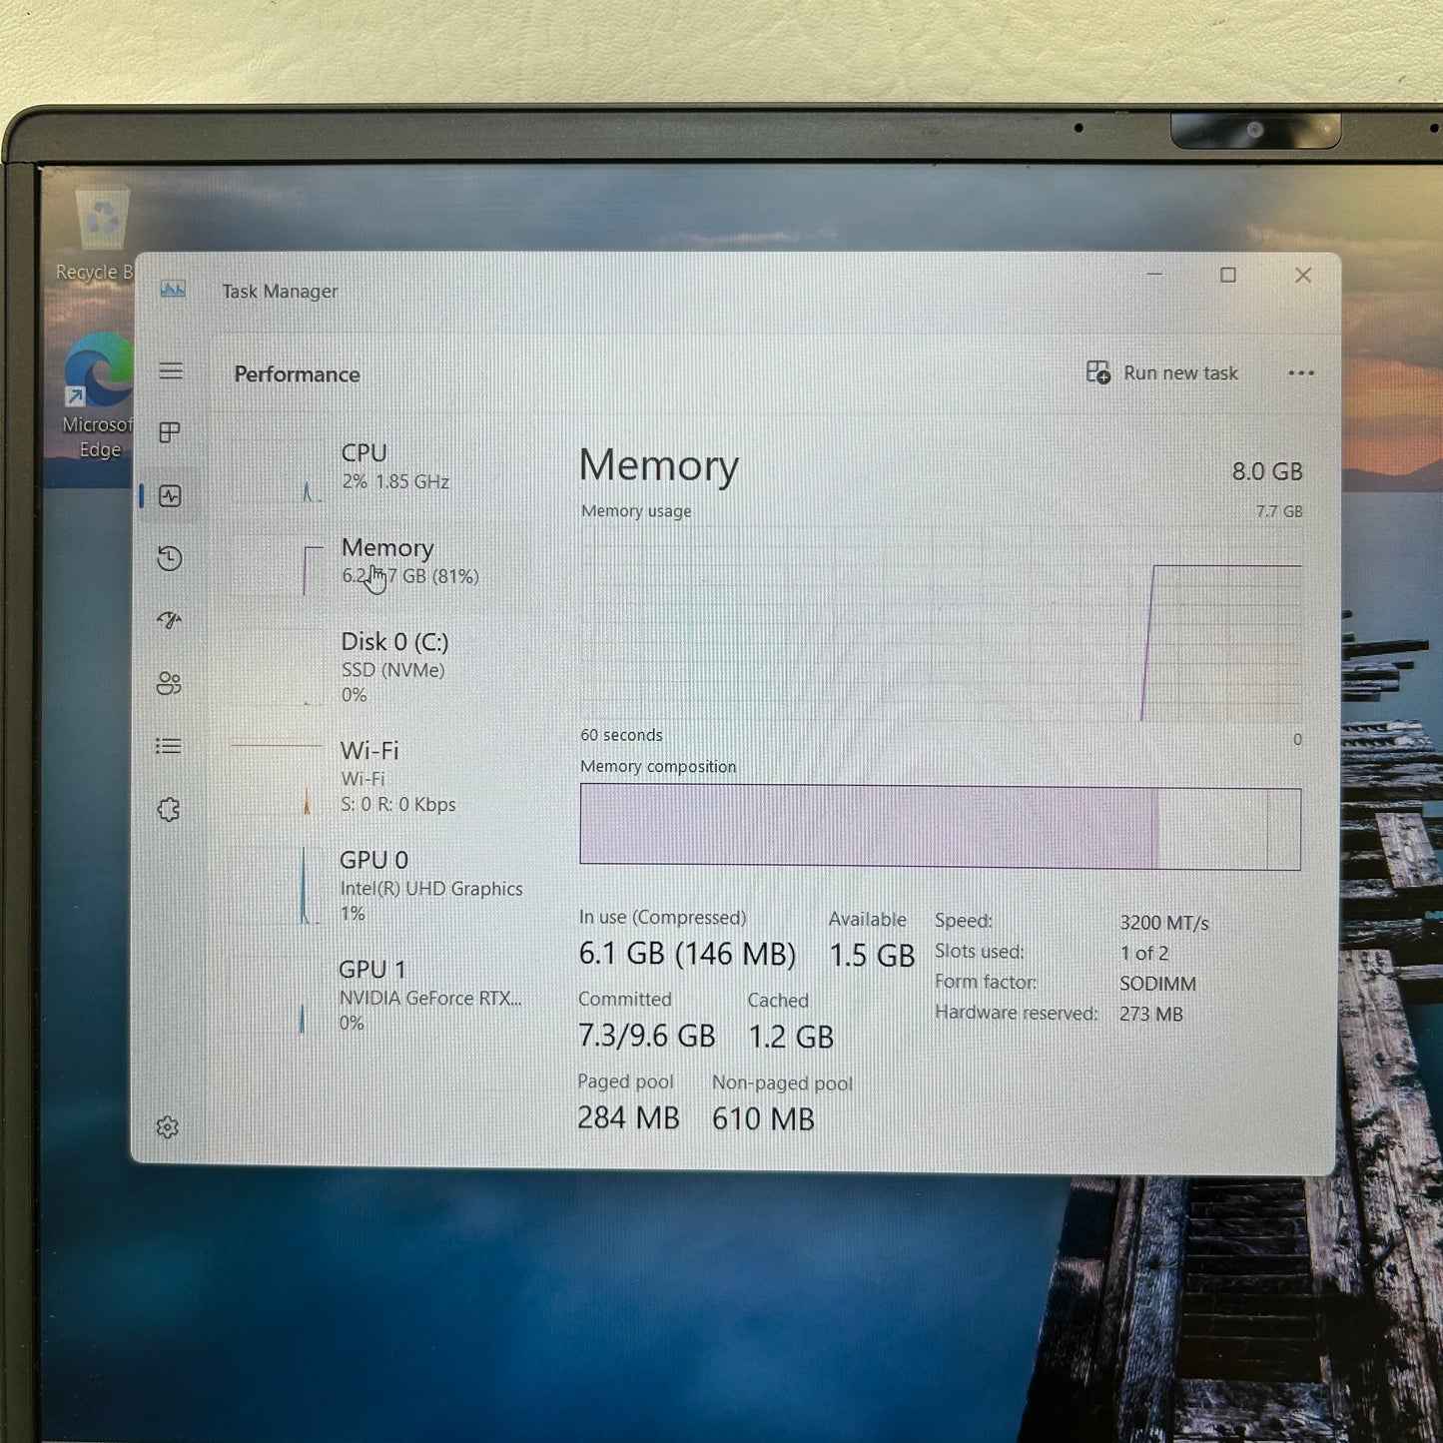Open the hamburger navigation menu
This screenshot has height=1443, width=1443.
click(x=171, y=370)
